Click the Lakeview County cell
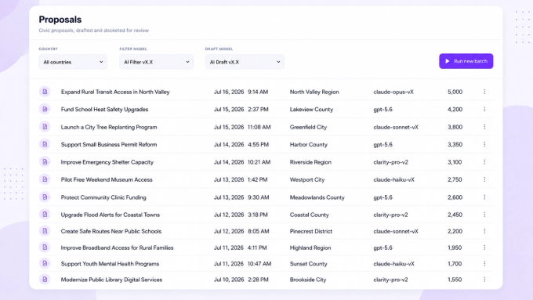 pos(311,110)
